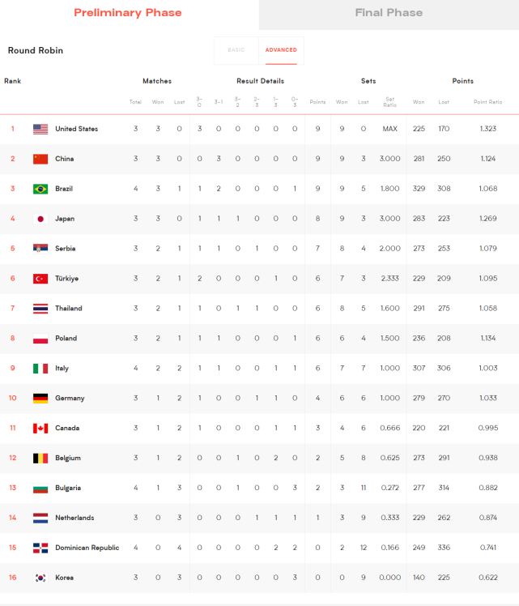Open the Serbia team link
Viewport: 519px width, 606px height.
point(67,249)
